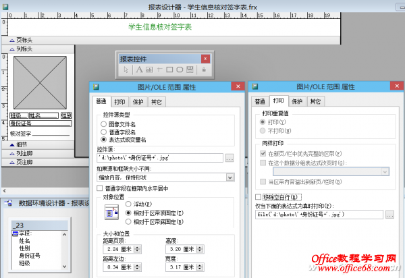Open expression builder beside 控件源 field
The width and height of the screenshot is (405, 278).
[230, 158]
